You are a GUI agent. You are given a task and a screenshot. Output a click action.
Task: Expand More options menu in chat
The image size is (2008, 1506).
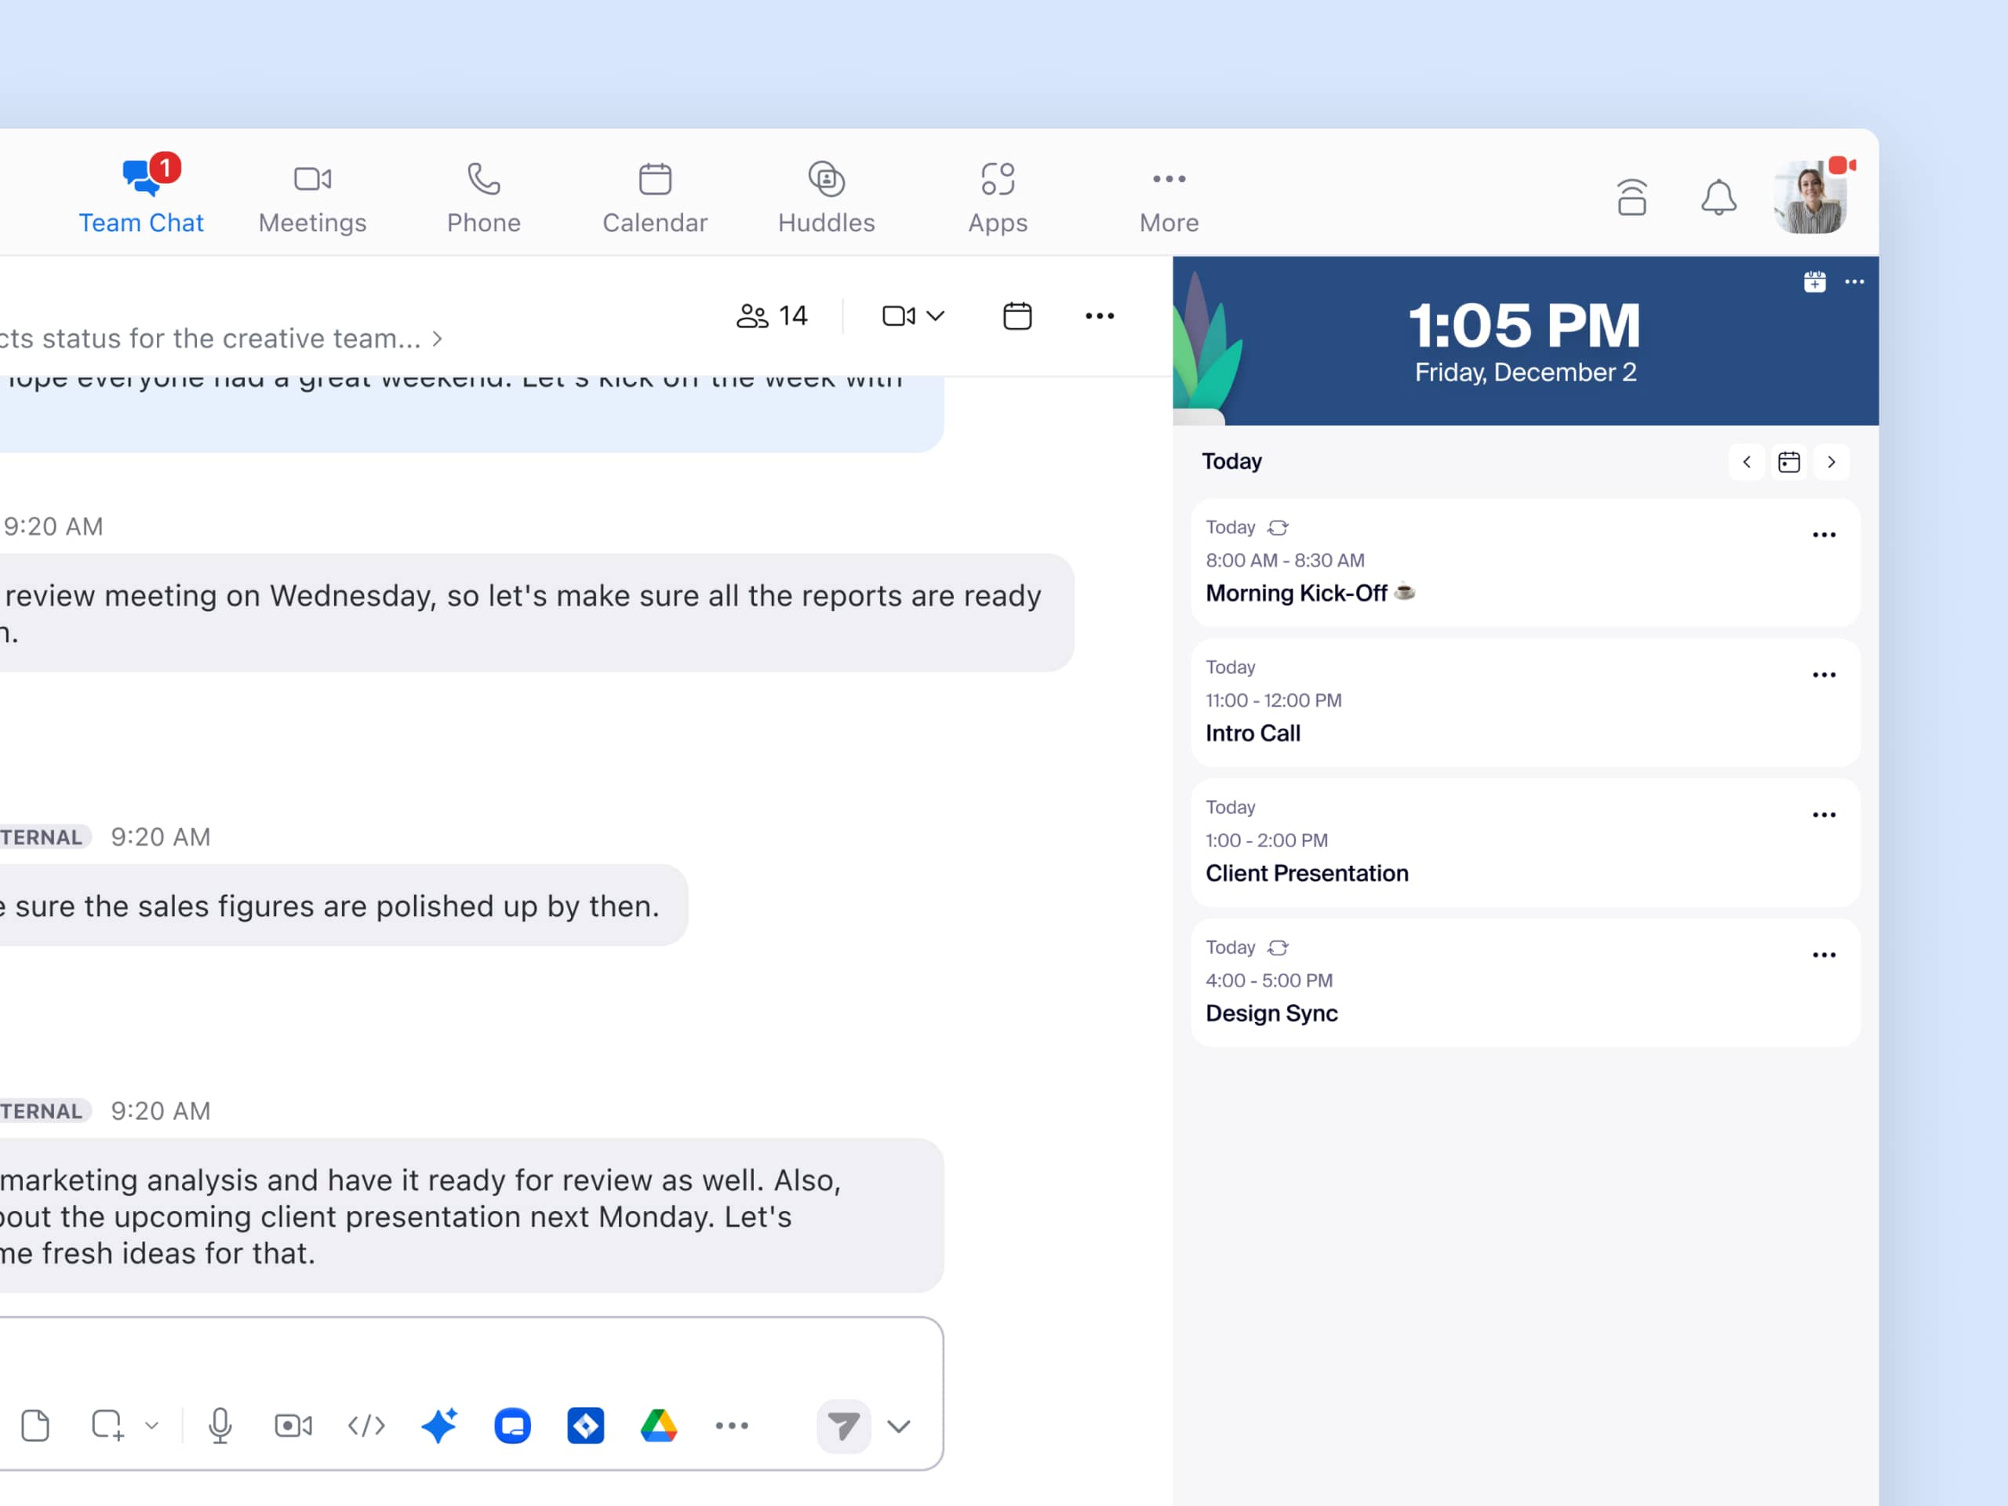[x=1100, y=316]
